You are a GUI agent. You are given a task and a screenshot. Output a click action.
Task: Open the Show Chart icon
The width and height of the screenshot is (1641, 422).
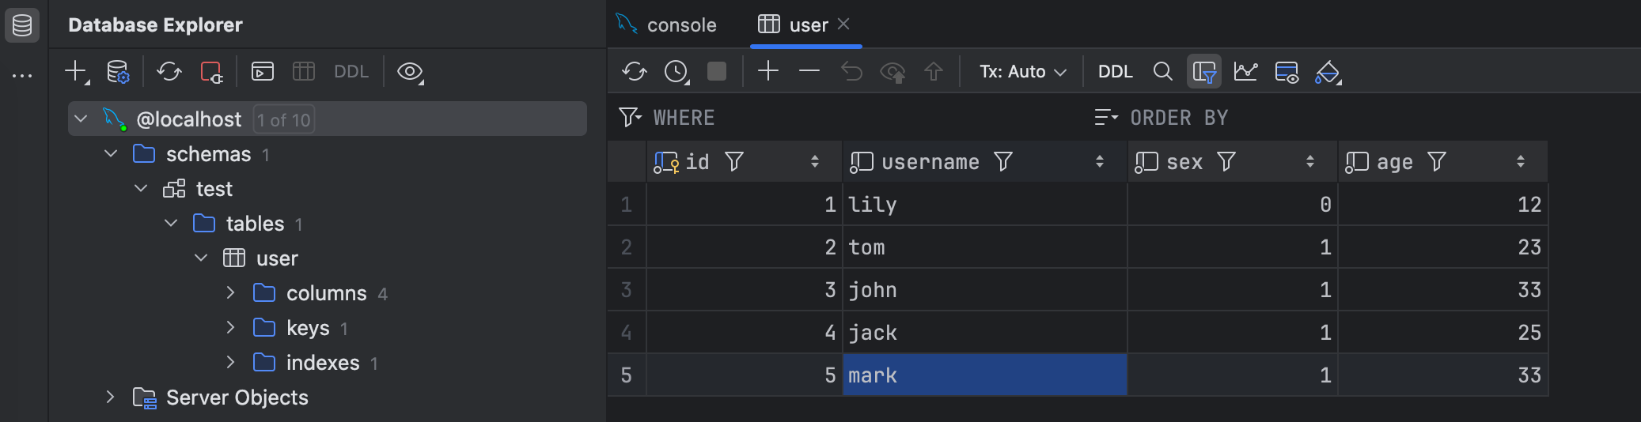[1245, 71]
